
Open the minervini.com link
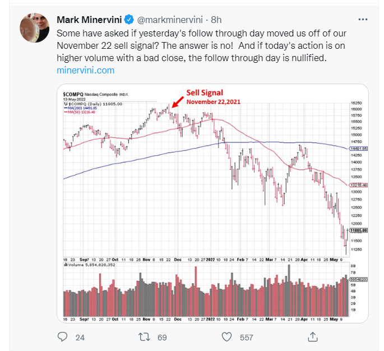pos(86,71)
